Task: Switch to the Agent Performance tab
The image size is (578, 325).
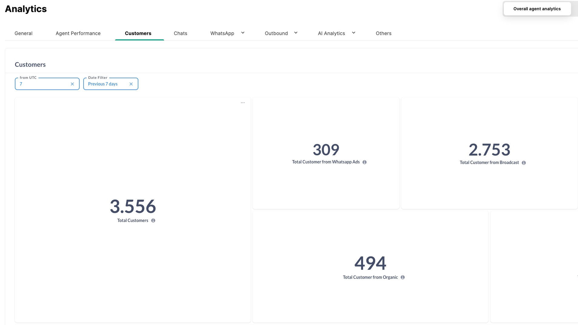Action: (78, 33)
